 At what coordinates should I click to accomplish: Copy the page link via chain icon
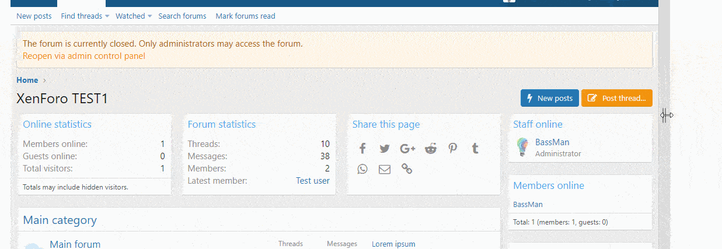407,169
